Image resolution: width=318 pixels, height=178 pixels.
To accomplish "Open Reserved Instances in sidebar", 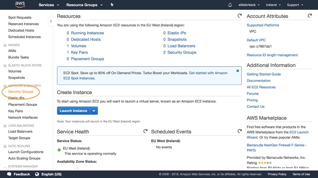I will click(23, 24).
